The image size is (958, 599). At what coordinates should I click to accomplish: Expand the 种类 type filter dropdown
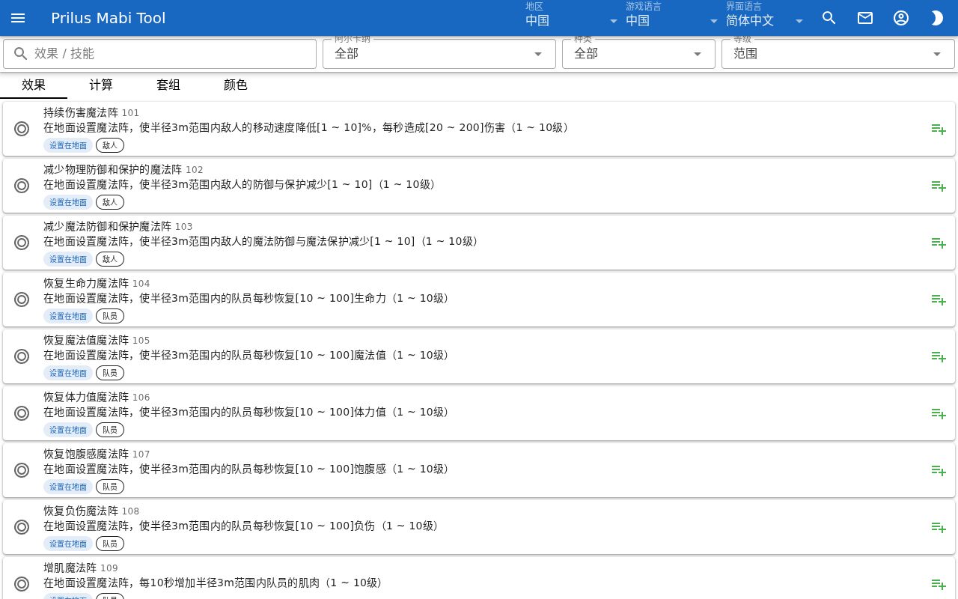(x=638, y=54)
